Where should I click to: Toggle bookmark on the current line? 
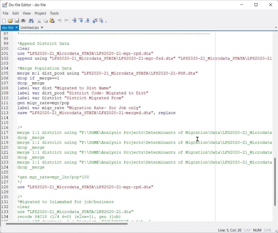point(74,21)
